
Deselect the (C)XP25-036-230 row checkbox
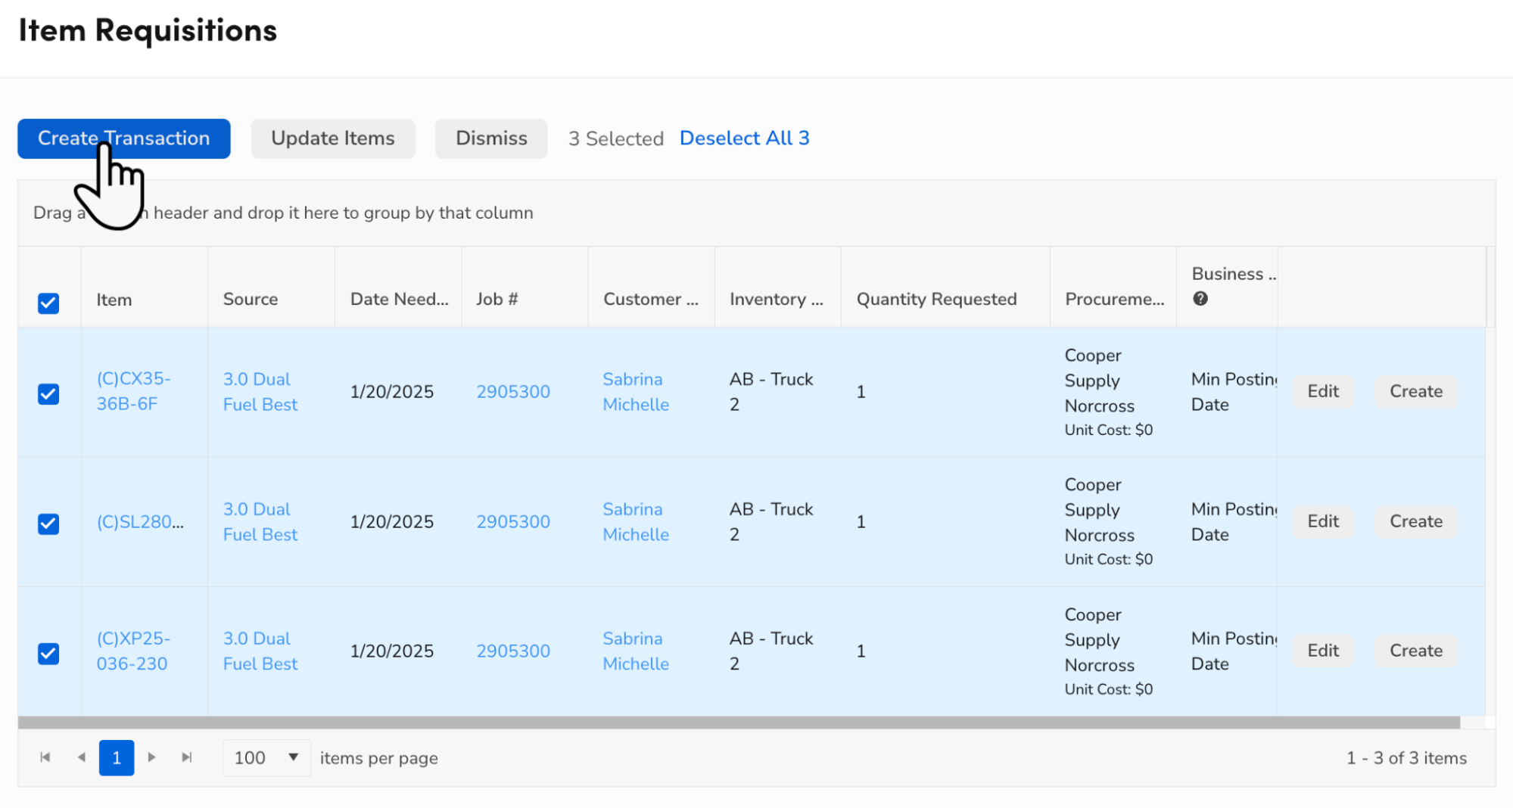(48, 652)
